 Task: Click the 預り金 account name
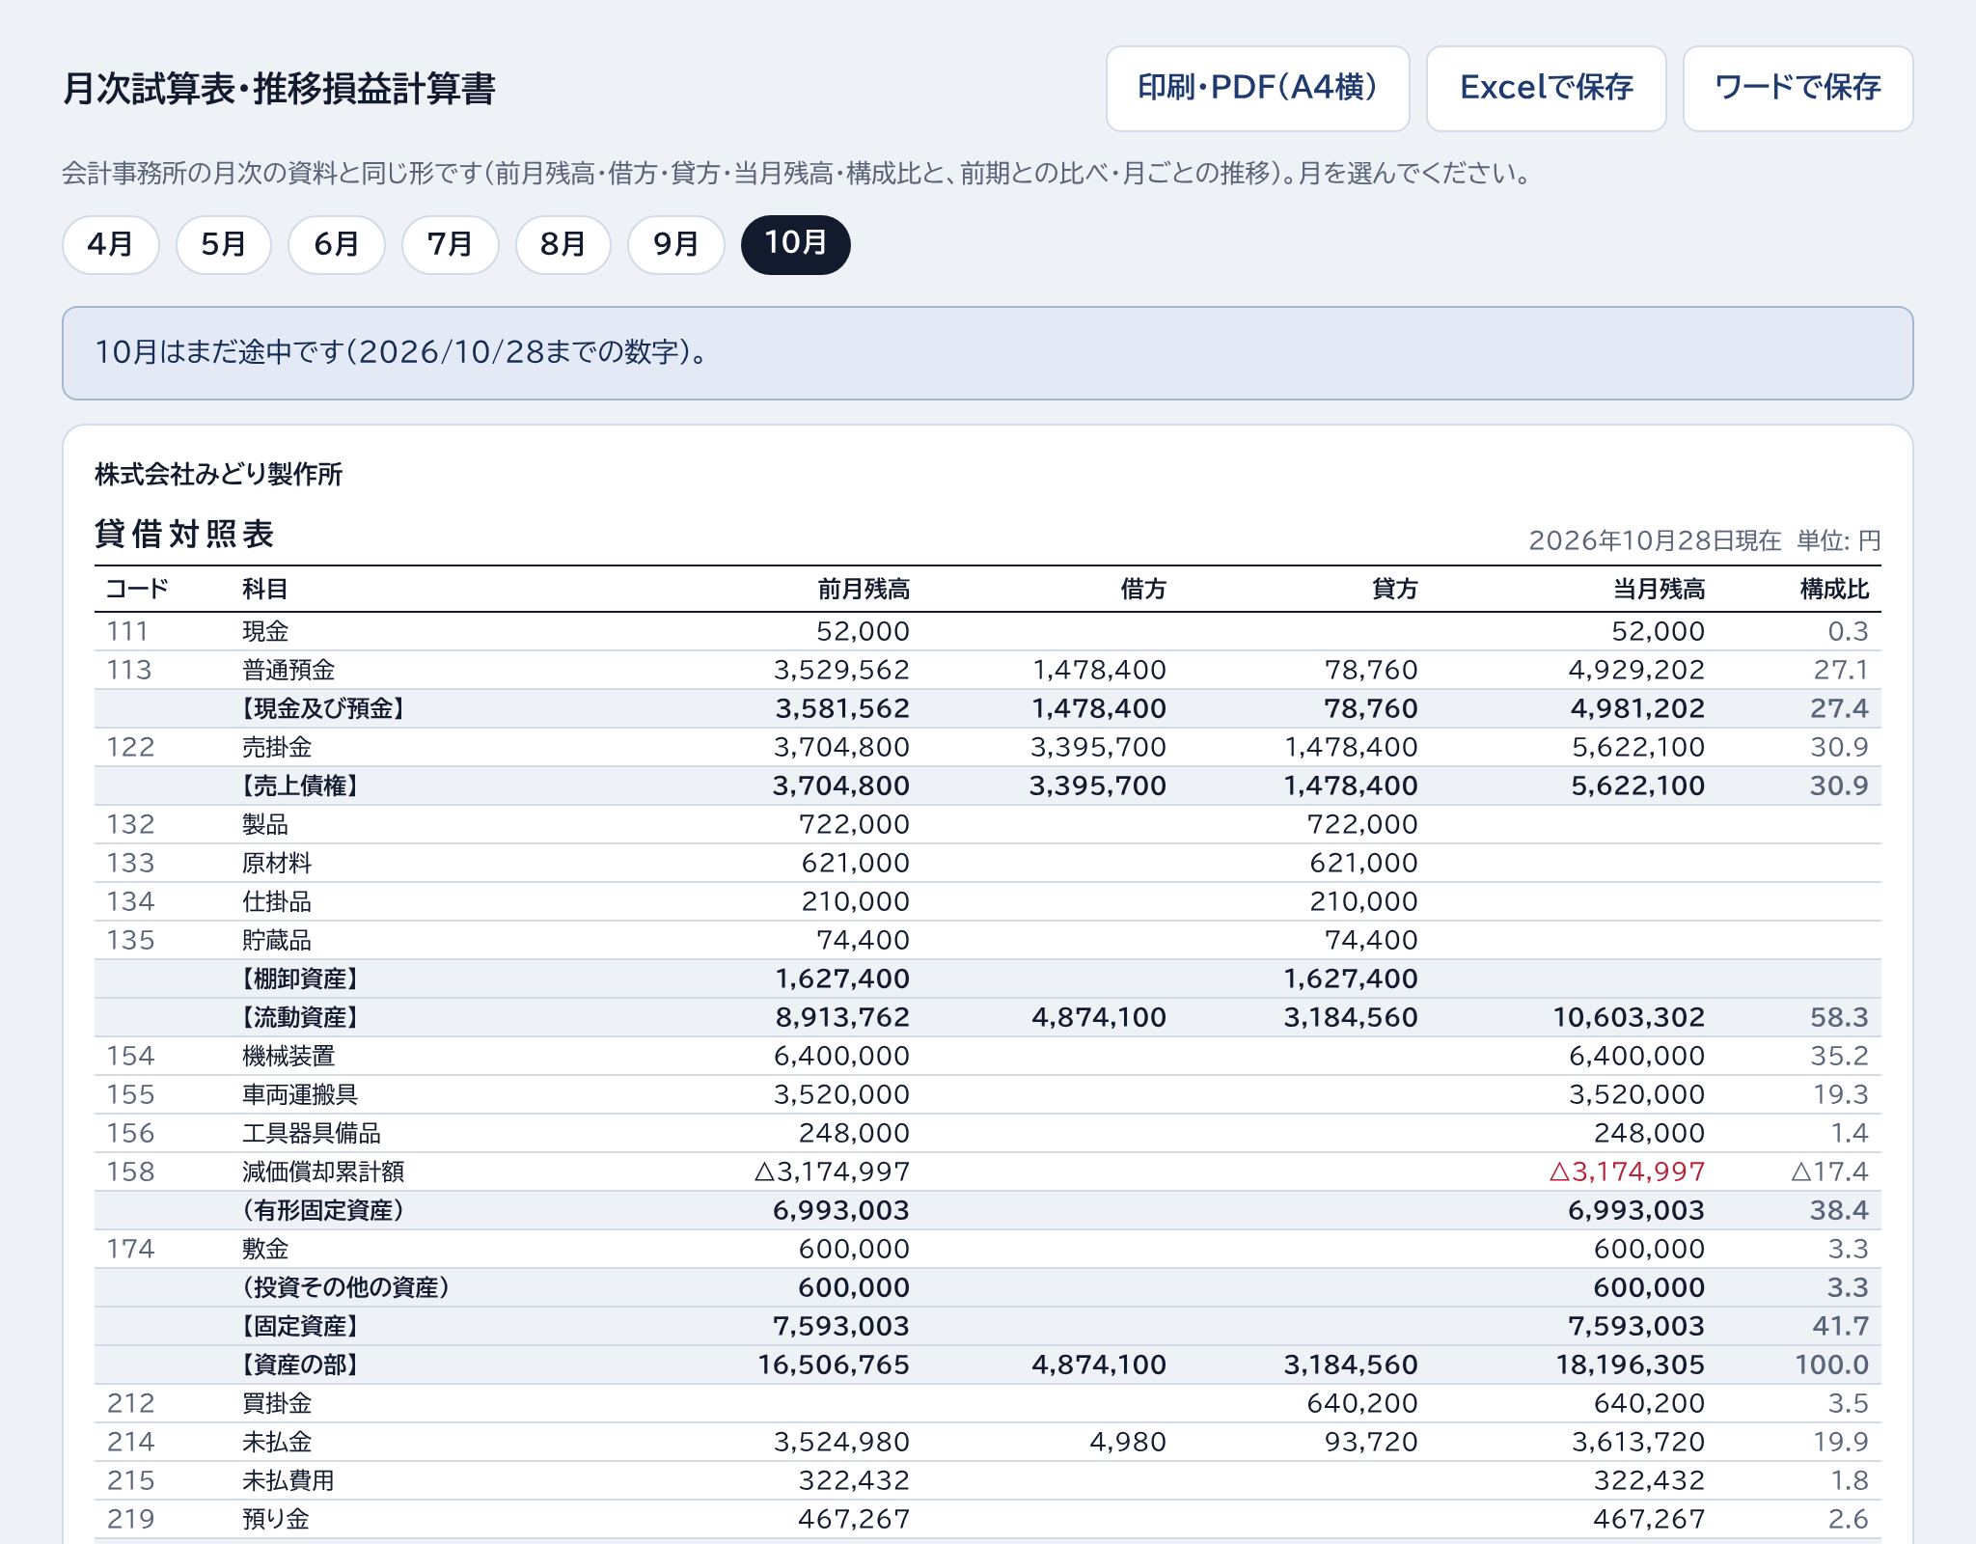click(276, 1519)
